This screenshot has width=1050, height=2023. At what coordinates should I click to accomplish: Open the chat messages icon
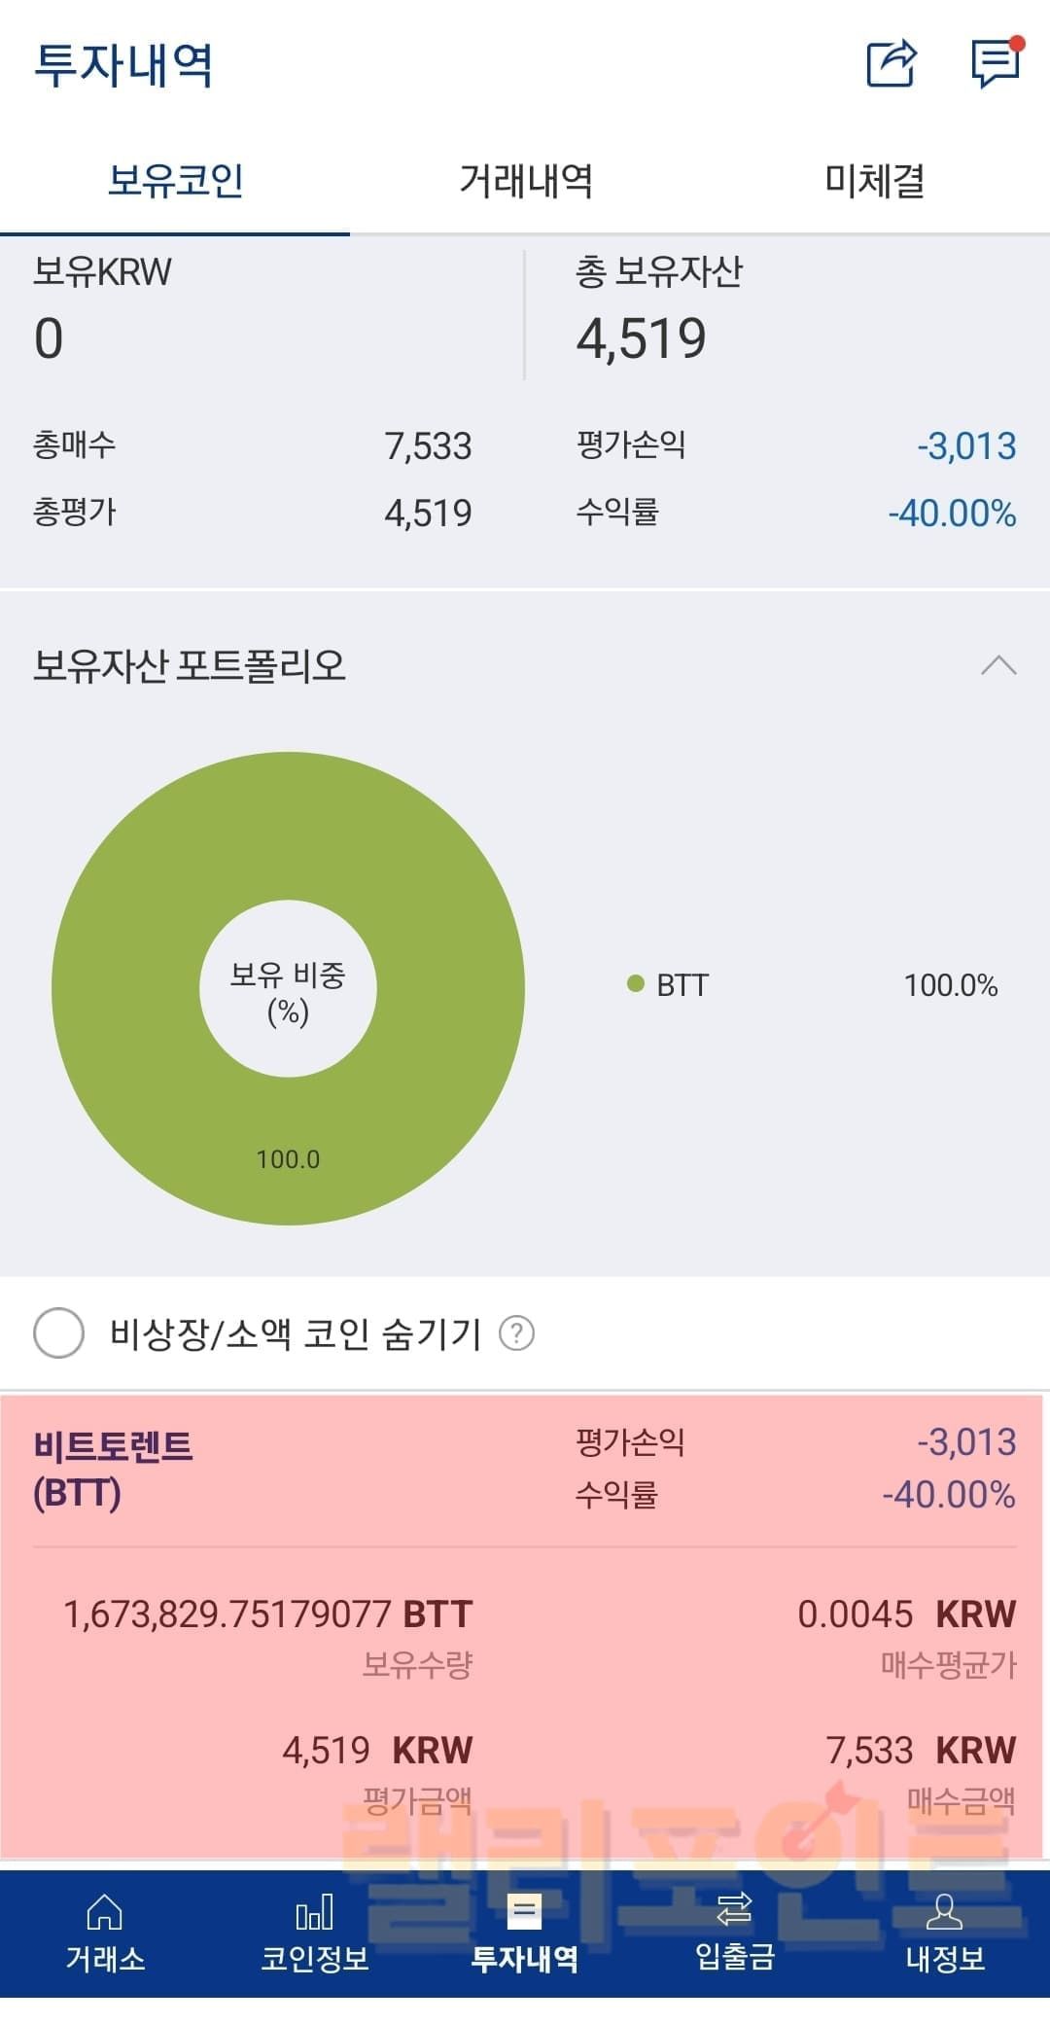pos(996,64)
